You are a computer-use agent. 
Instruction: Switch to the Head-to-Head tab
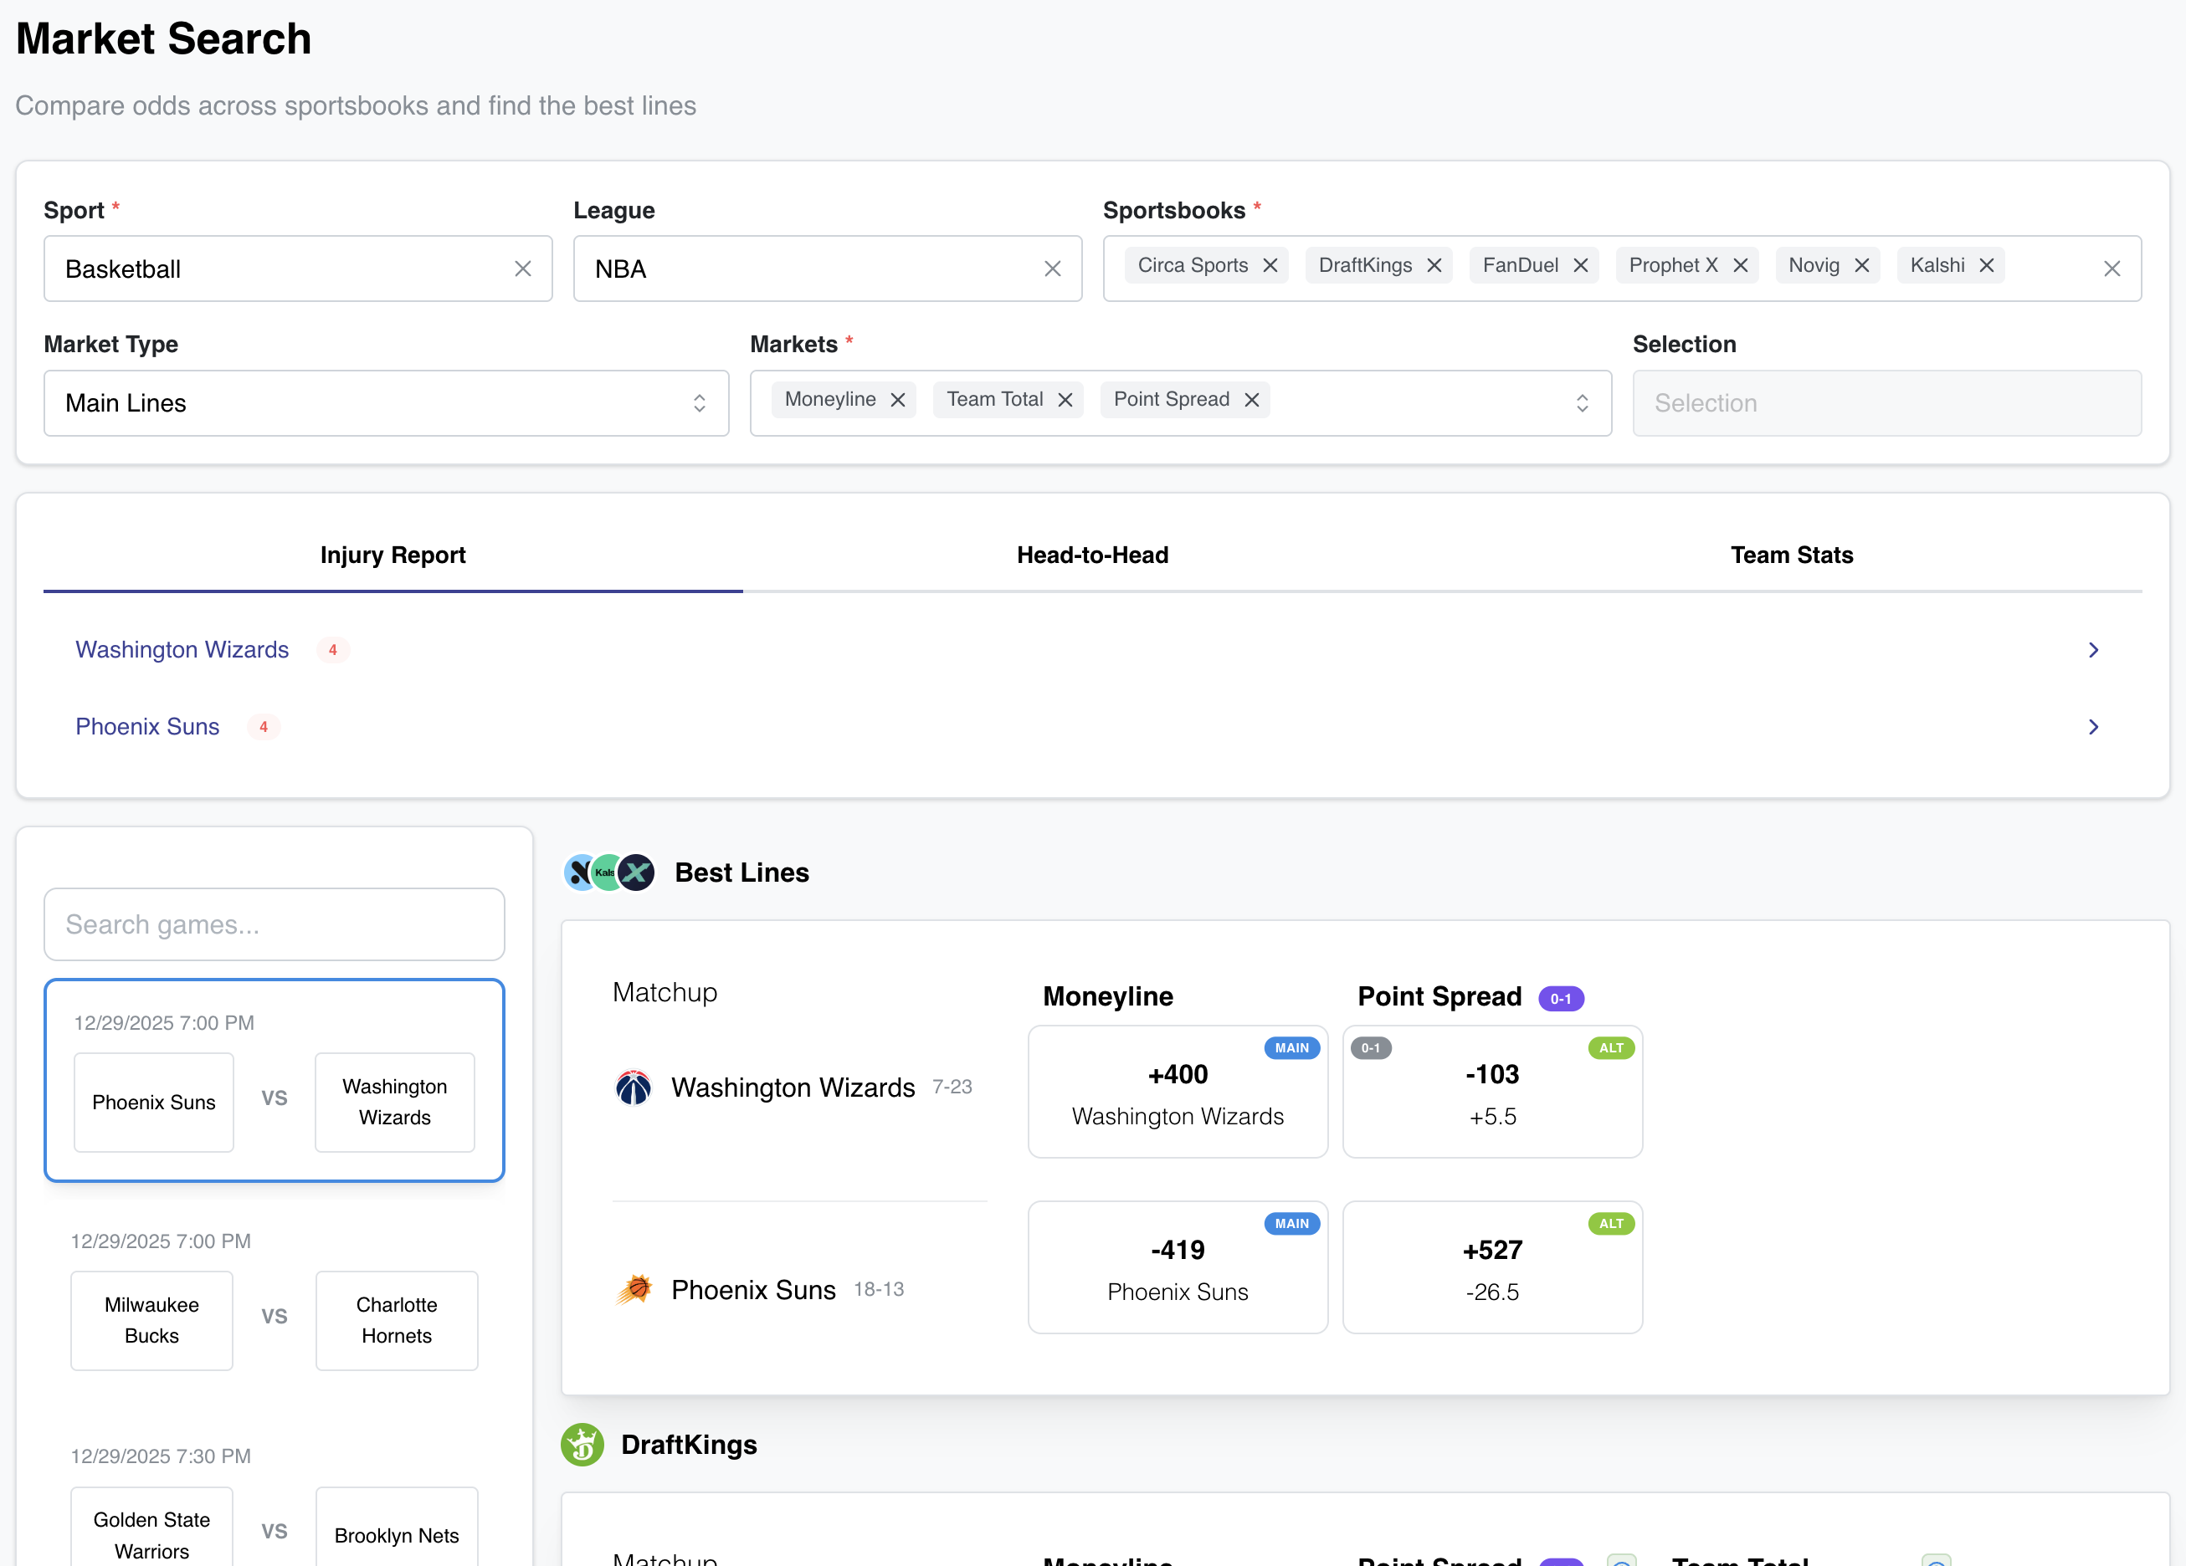pos(1092,555)
